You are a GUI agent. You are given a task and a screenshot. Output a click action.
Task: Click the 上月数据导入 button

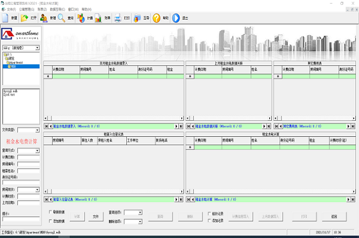pyautogui.click(x=270, y=216)
